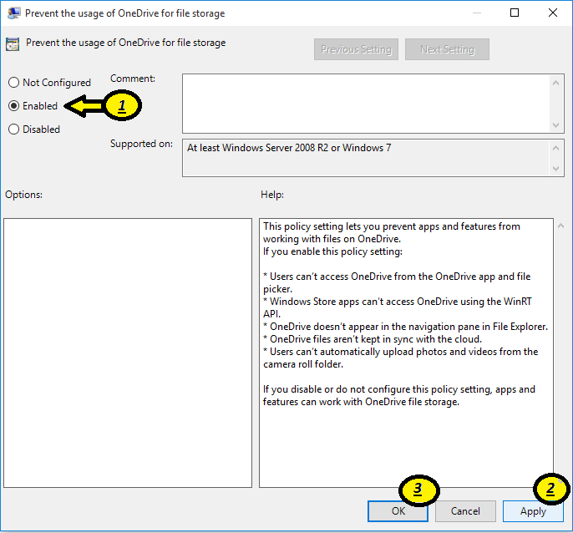This screenshot has width=573, height=533.
Task: Confirm the dialog with OK
Action: click(x=398, y=511)
